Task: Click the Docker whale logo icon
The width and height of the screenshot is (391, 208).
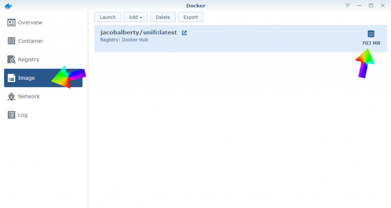Action: click(x=8, y=6)
